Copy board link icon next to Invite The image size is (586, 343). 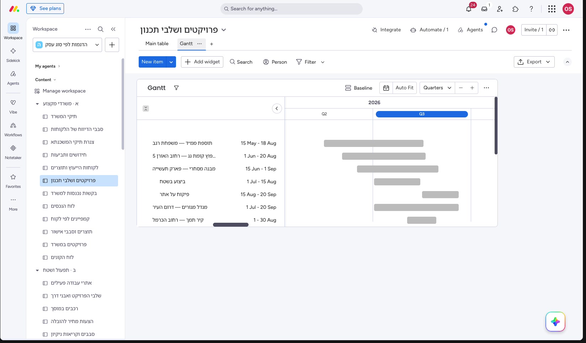click(x=552, y=30)
